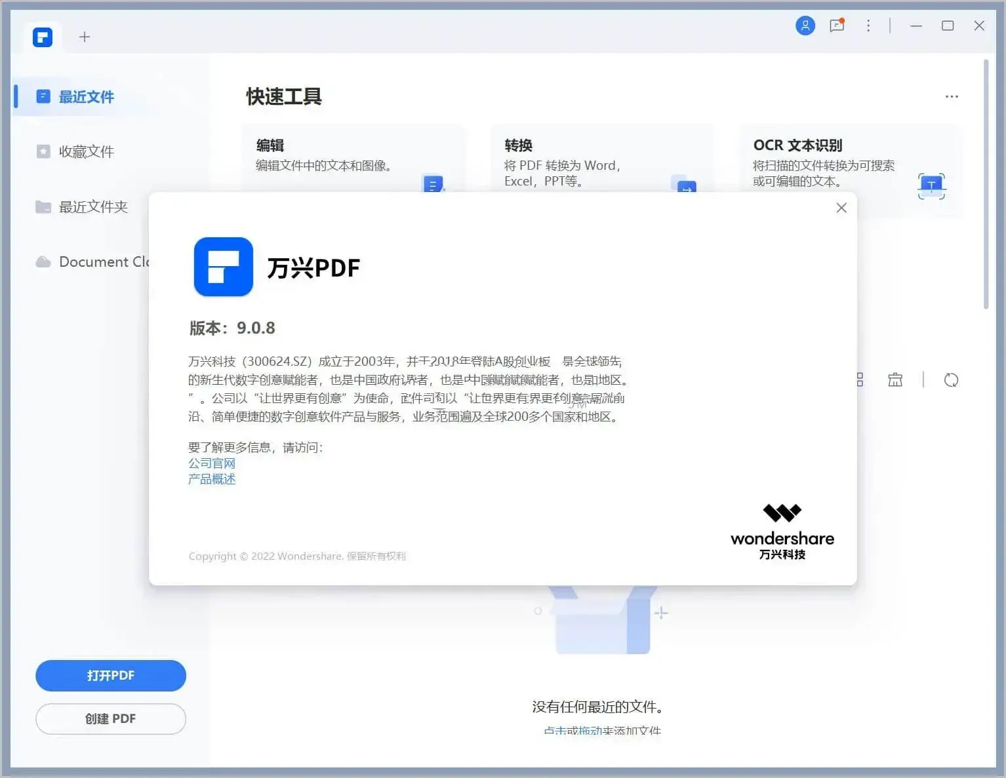Open the OCR 文本识别 tool icon

pos(931,185)
